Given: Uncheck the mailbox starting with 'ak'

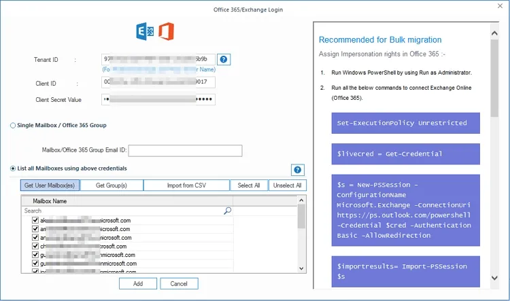Looking at the screenshot, I should 35,220.
